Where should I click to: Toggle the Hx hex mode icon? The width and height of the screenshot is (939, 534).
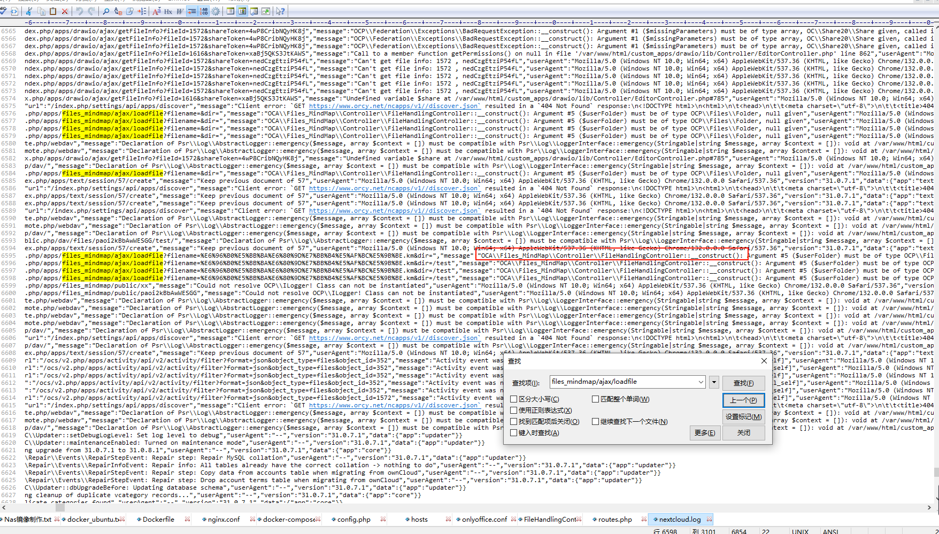[x=168, y=11]
